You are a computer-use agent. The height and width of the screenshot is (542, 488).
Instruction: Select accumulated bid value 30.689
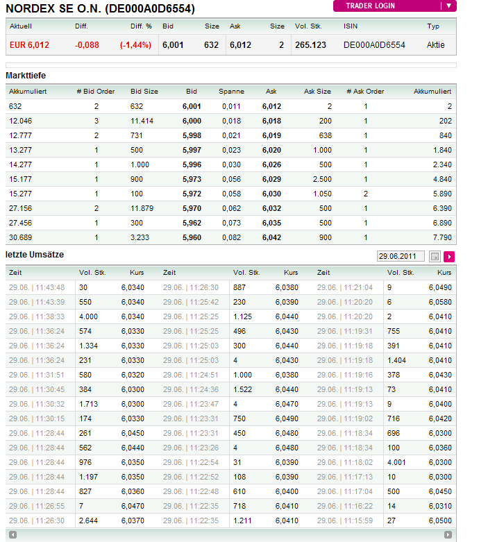click(20, 237)
